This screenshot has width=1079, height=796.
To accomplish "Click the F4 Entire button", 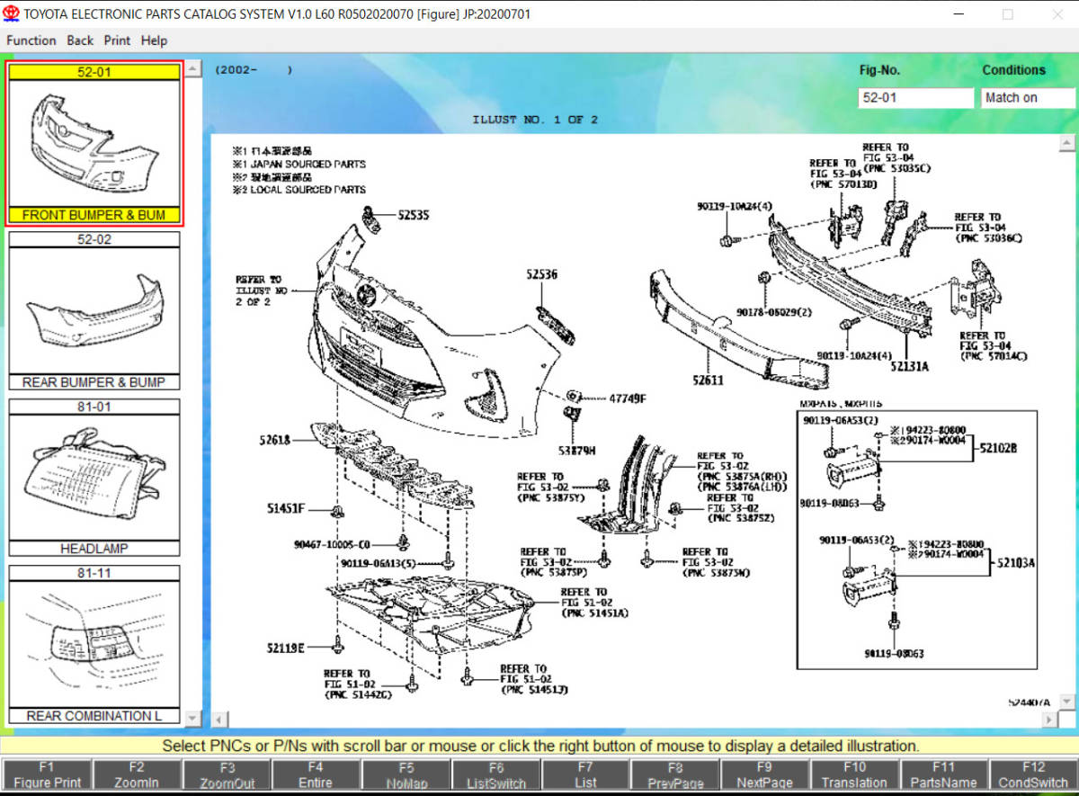I will point(316,774).
